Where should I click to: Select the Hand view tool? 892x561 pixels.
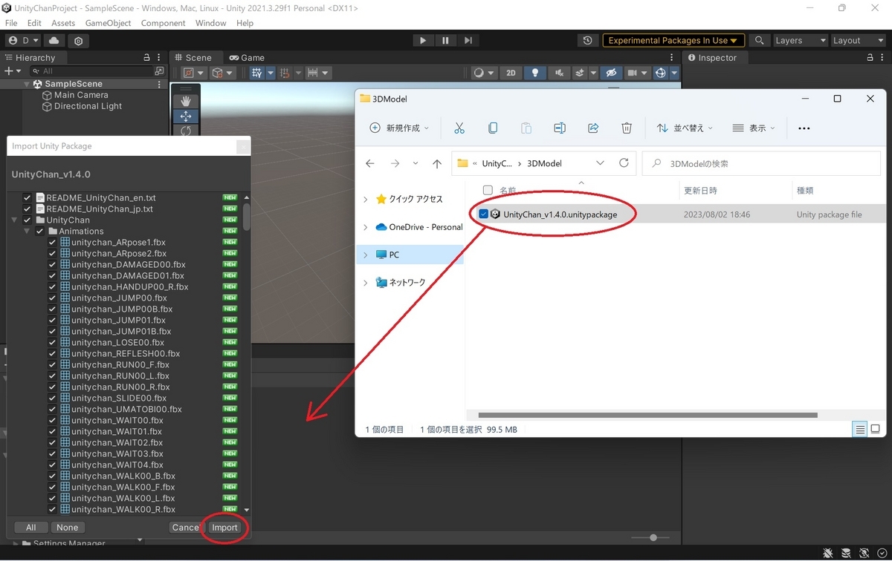(x=186, y=101)
